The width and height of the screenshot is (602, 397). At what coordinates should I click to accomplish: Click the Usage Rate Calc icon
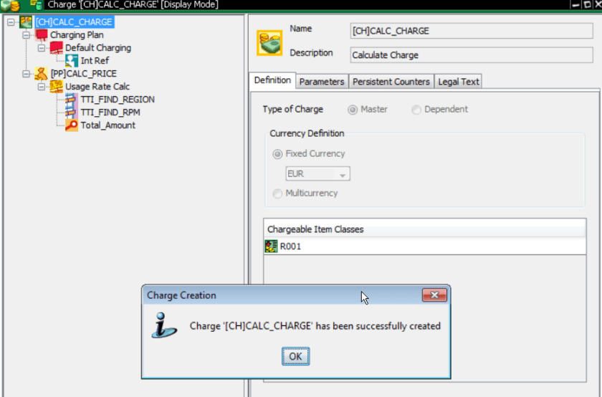(x=56, y=87)
